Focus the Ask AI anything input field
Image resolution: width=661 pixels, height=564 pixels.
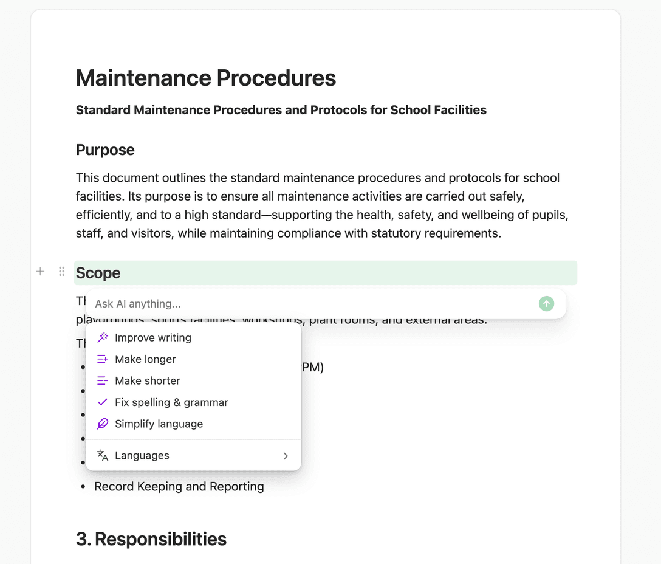tap(314, 304)
